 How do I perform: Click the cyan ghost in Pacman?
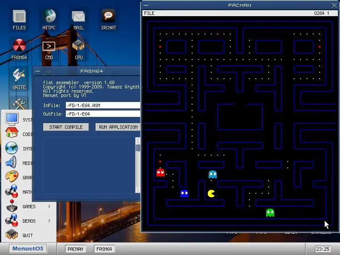(x=212, y=175)
